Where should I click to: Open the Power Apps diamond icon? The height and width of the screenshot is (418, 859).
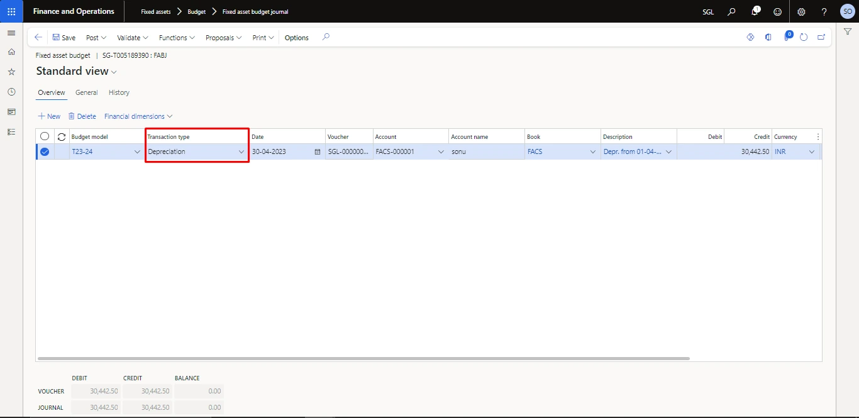pos(750,37)
